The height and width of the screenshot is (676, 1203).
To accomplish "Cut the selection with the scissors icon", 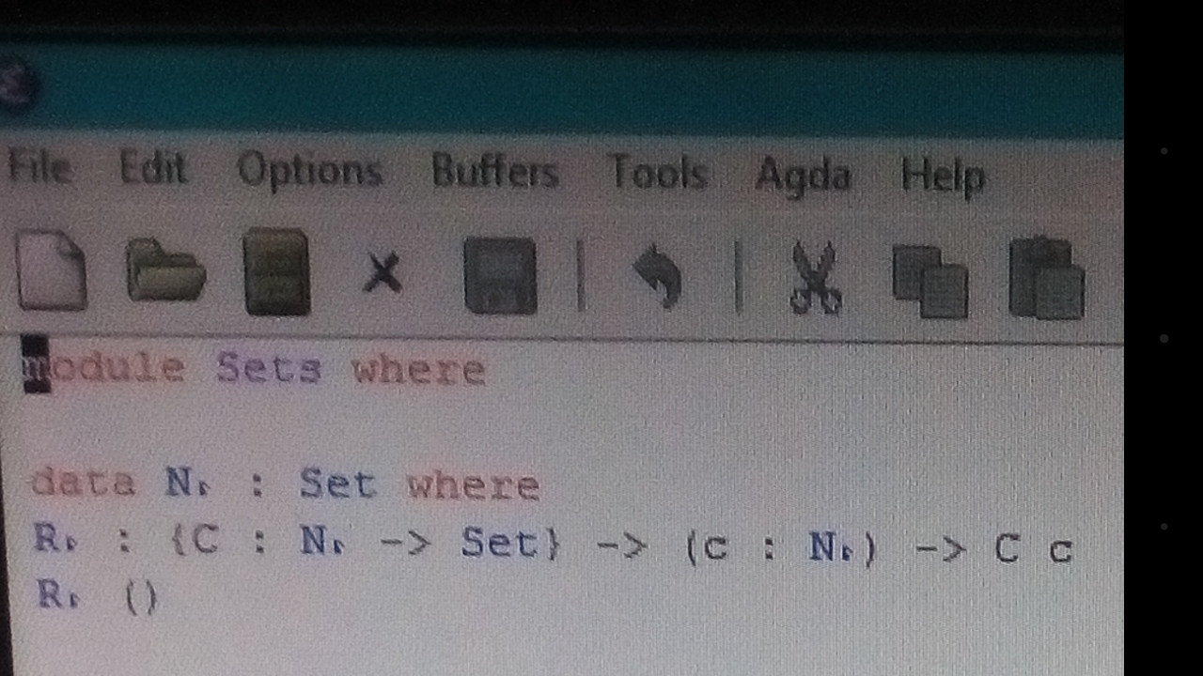I will point(815,277).
